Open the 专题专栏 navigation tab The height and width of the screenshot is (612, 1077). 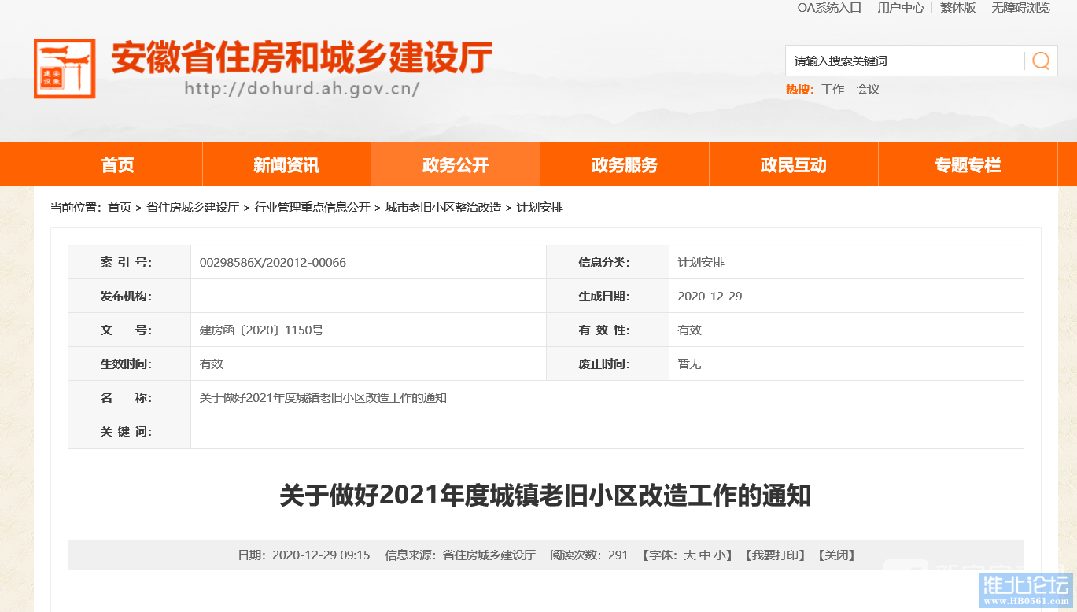coord(968,165)
